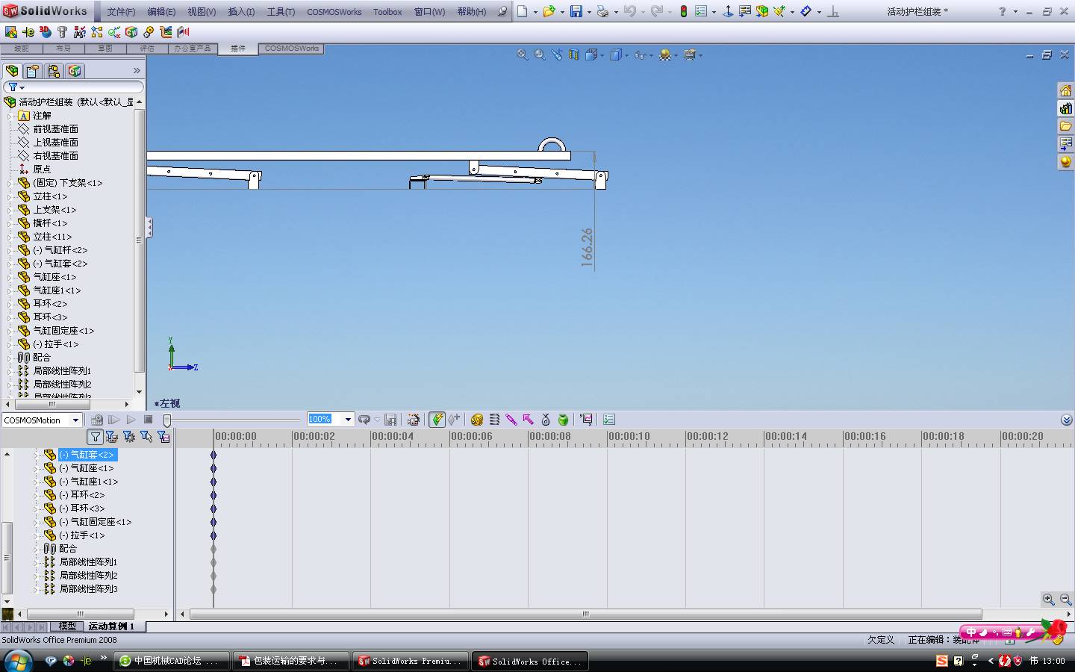Expand the 配合 node in the feature tree
Image resolution: width=1075 pixels, height=672 pixels.
coord(10,358)
